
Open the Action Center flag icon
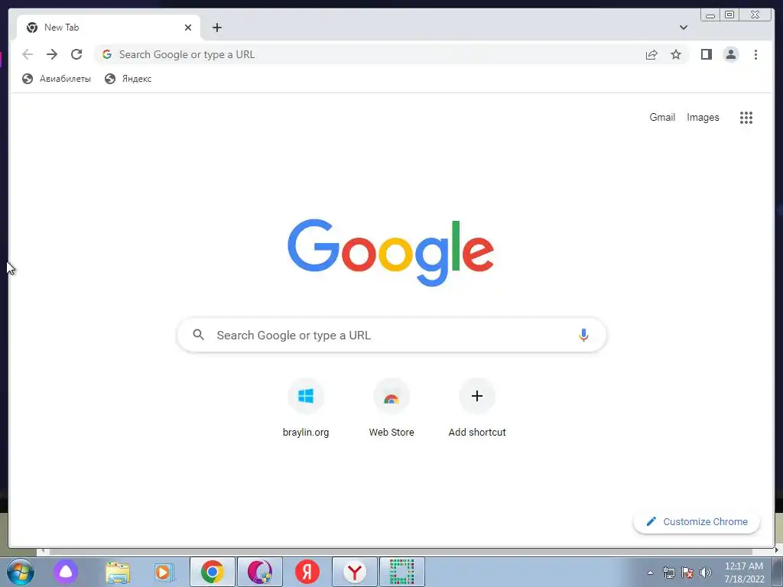687,572
